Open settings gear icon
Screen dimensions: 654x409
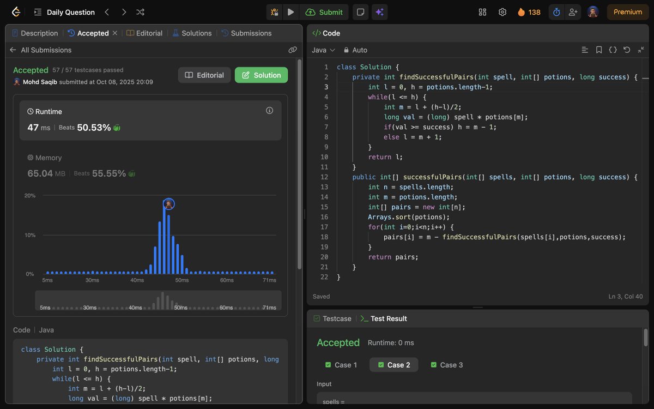coord(502,12)
